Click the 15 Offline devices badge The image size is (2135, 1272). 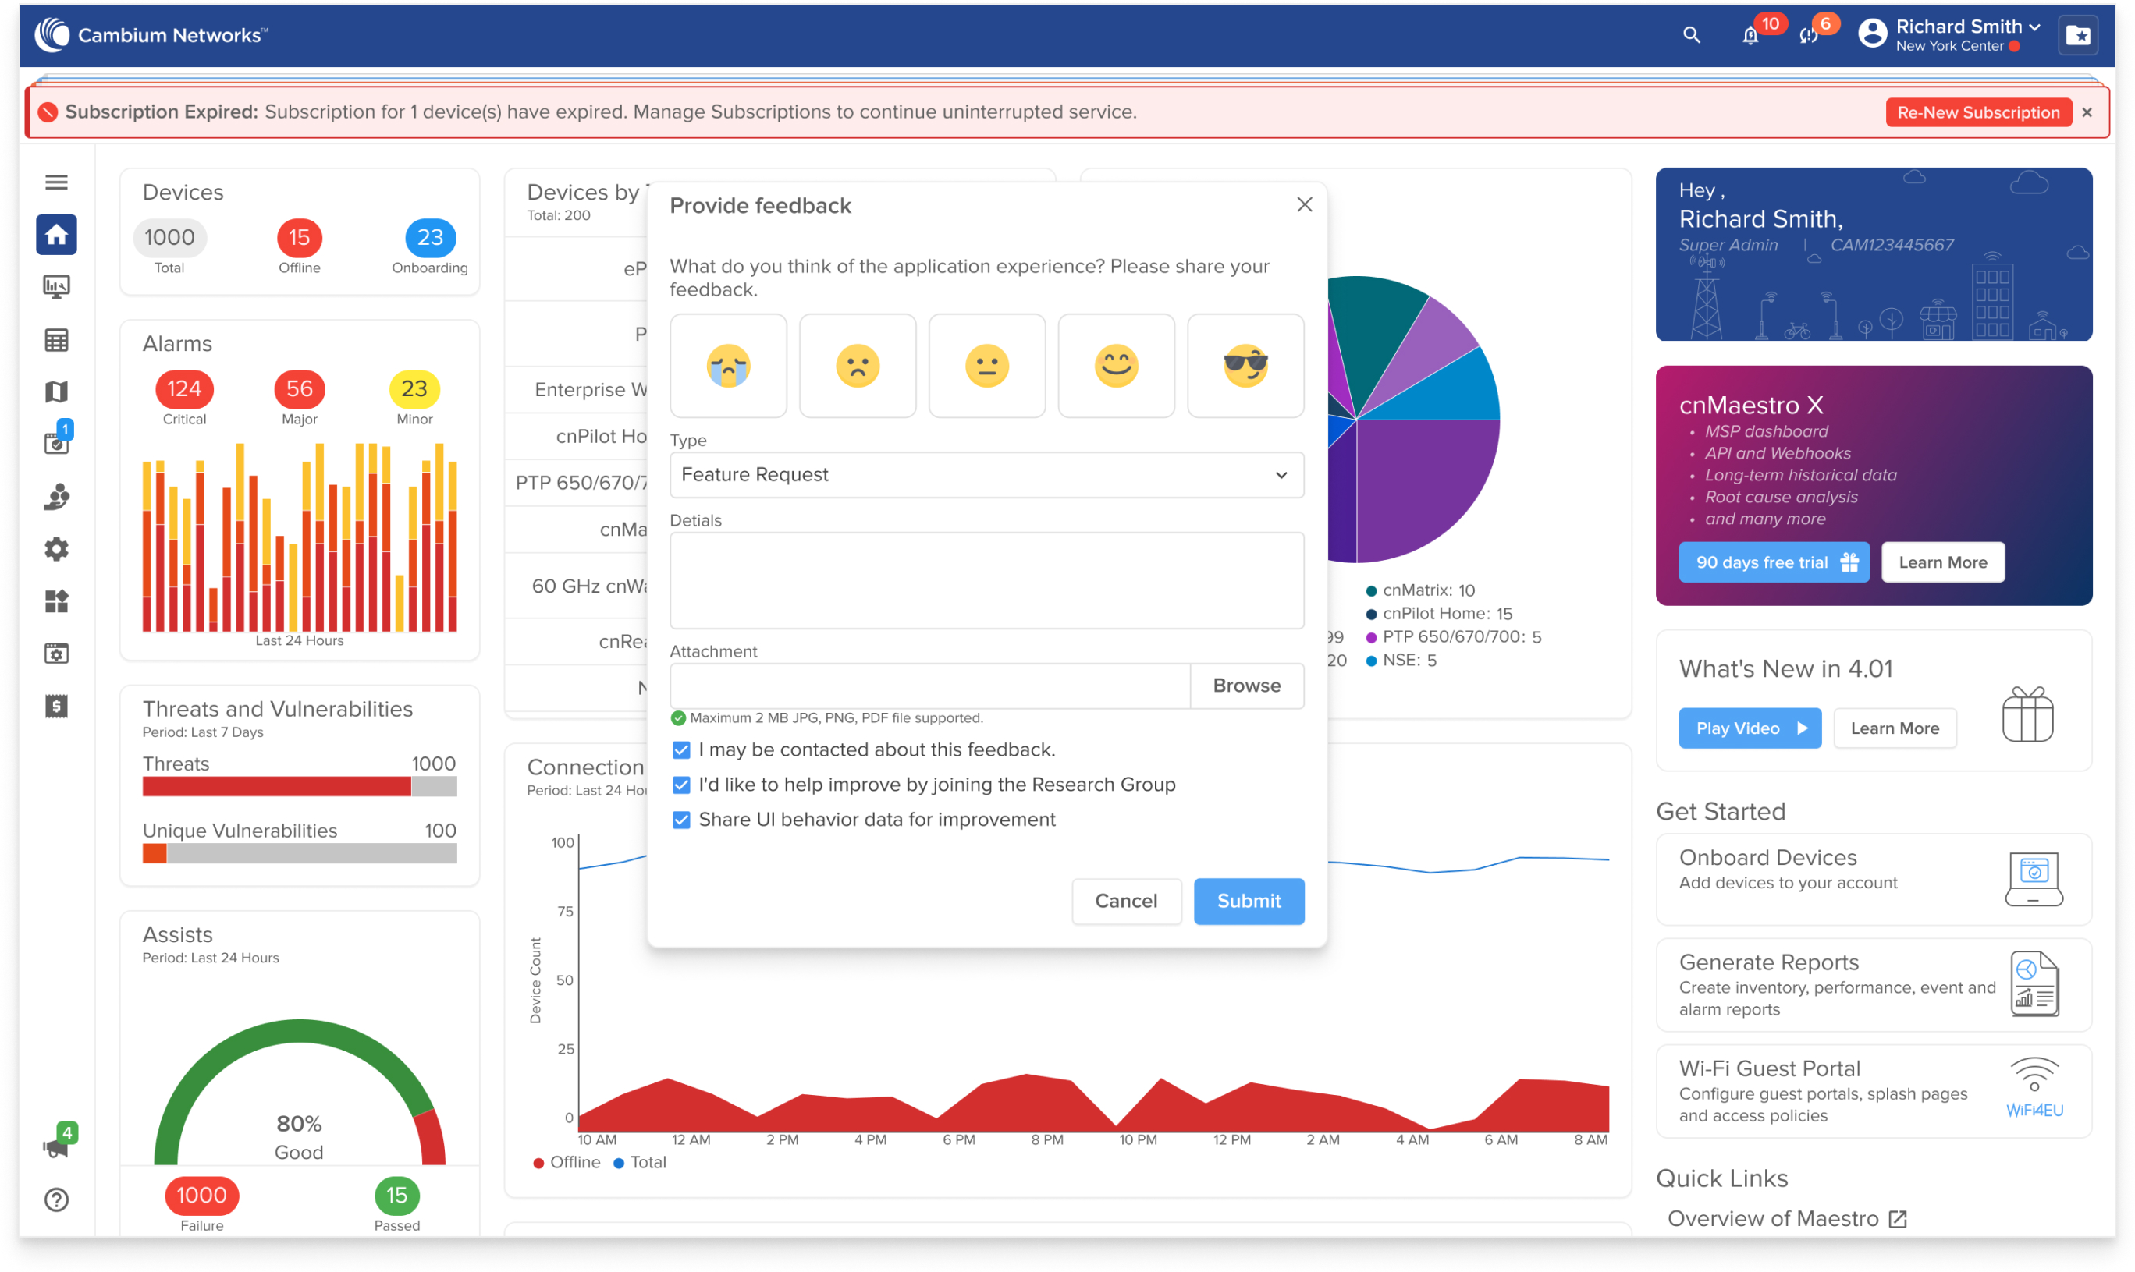tap(299, 237)
